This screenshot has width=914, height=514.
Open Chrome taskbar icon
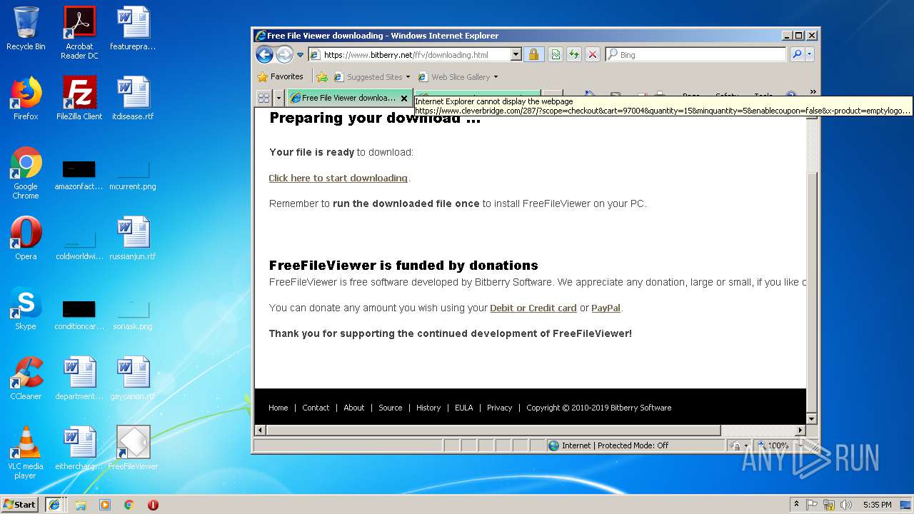click(129, 505)
